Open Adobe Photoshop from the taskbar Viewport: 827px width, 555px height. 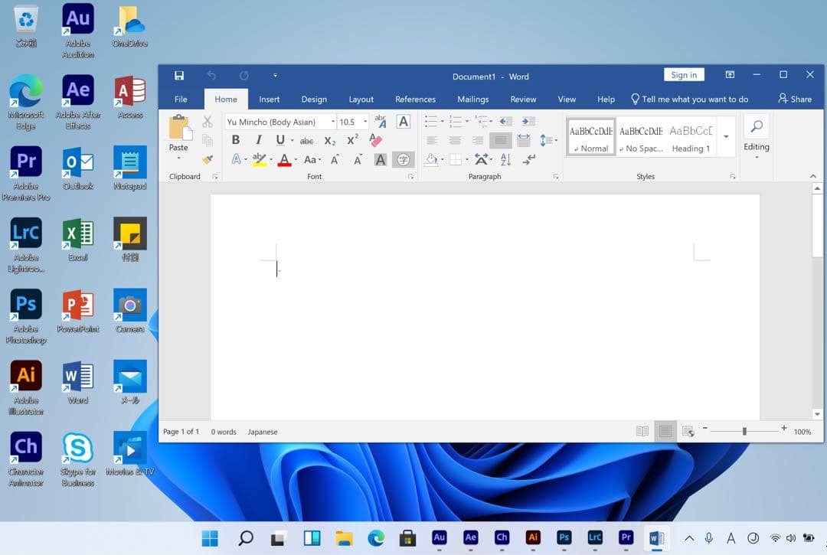pos(564,537)
